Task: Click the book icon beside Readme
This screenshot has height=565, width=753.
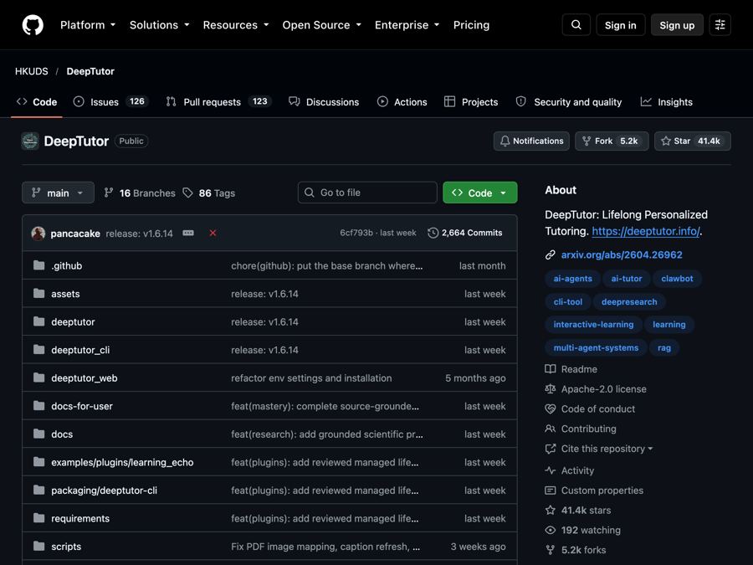Action: [551, 369]
